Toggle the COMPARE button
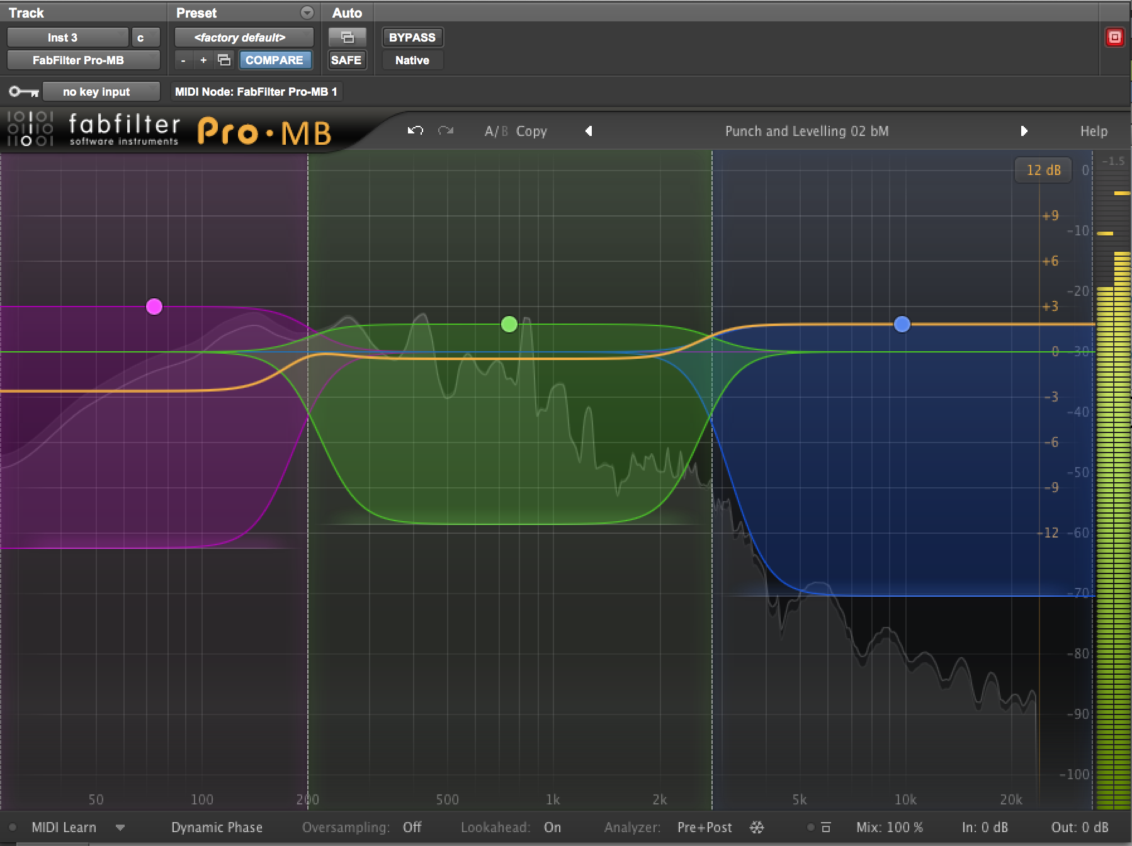This screenshot has height=846, width=1132. pyautogui.click(x=275, y=60)
